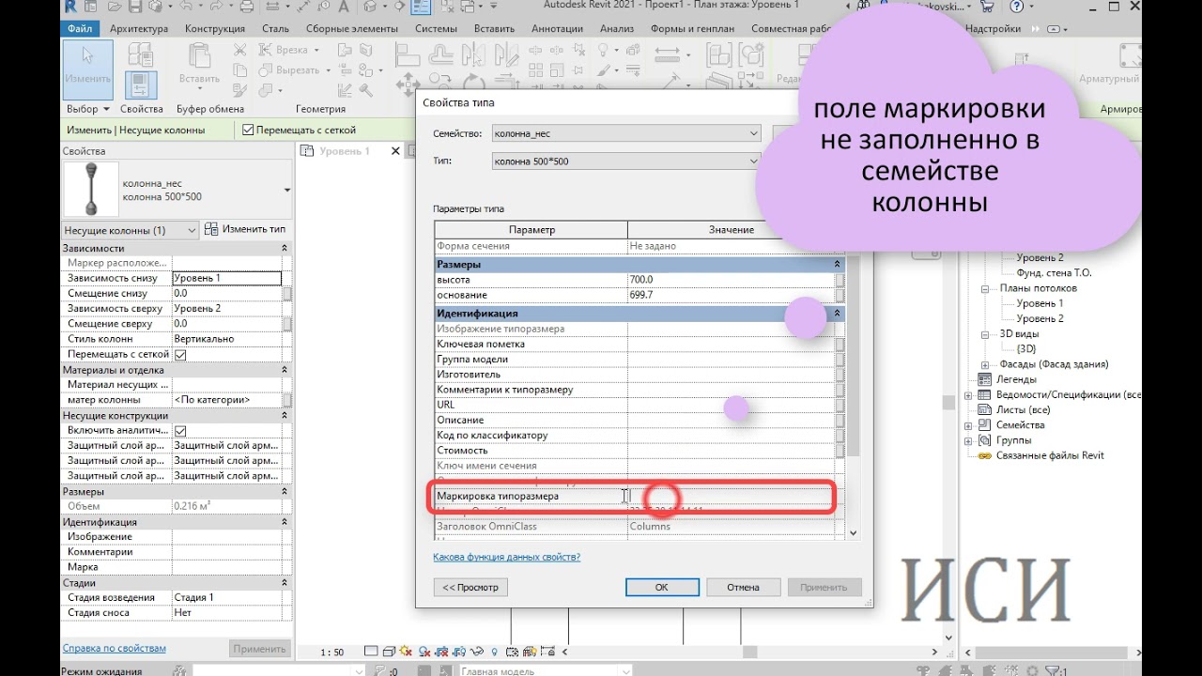Open the Несущие колонны (1) filter dropdown

(192, 230)
